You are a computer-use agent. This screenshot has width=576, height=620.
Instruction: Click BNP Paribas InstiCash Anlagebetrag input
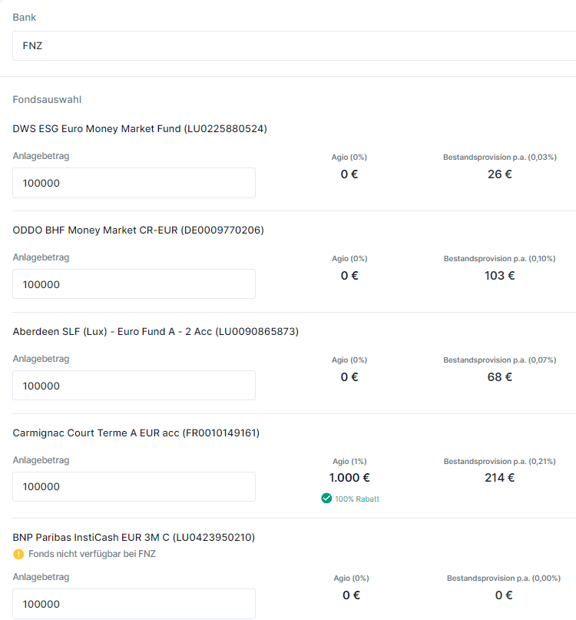134,604
